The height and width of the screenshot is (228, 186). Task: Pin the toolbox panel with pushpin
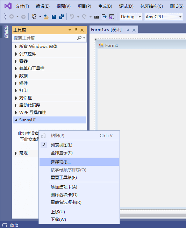coord(76,30)
